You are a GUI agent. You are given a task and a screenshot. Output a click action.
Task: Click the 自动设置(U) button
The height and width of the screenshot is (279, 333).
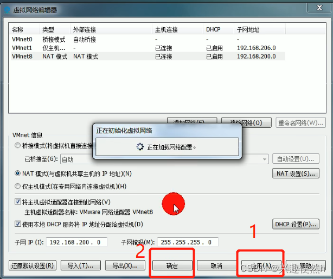296,159
